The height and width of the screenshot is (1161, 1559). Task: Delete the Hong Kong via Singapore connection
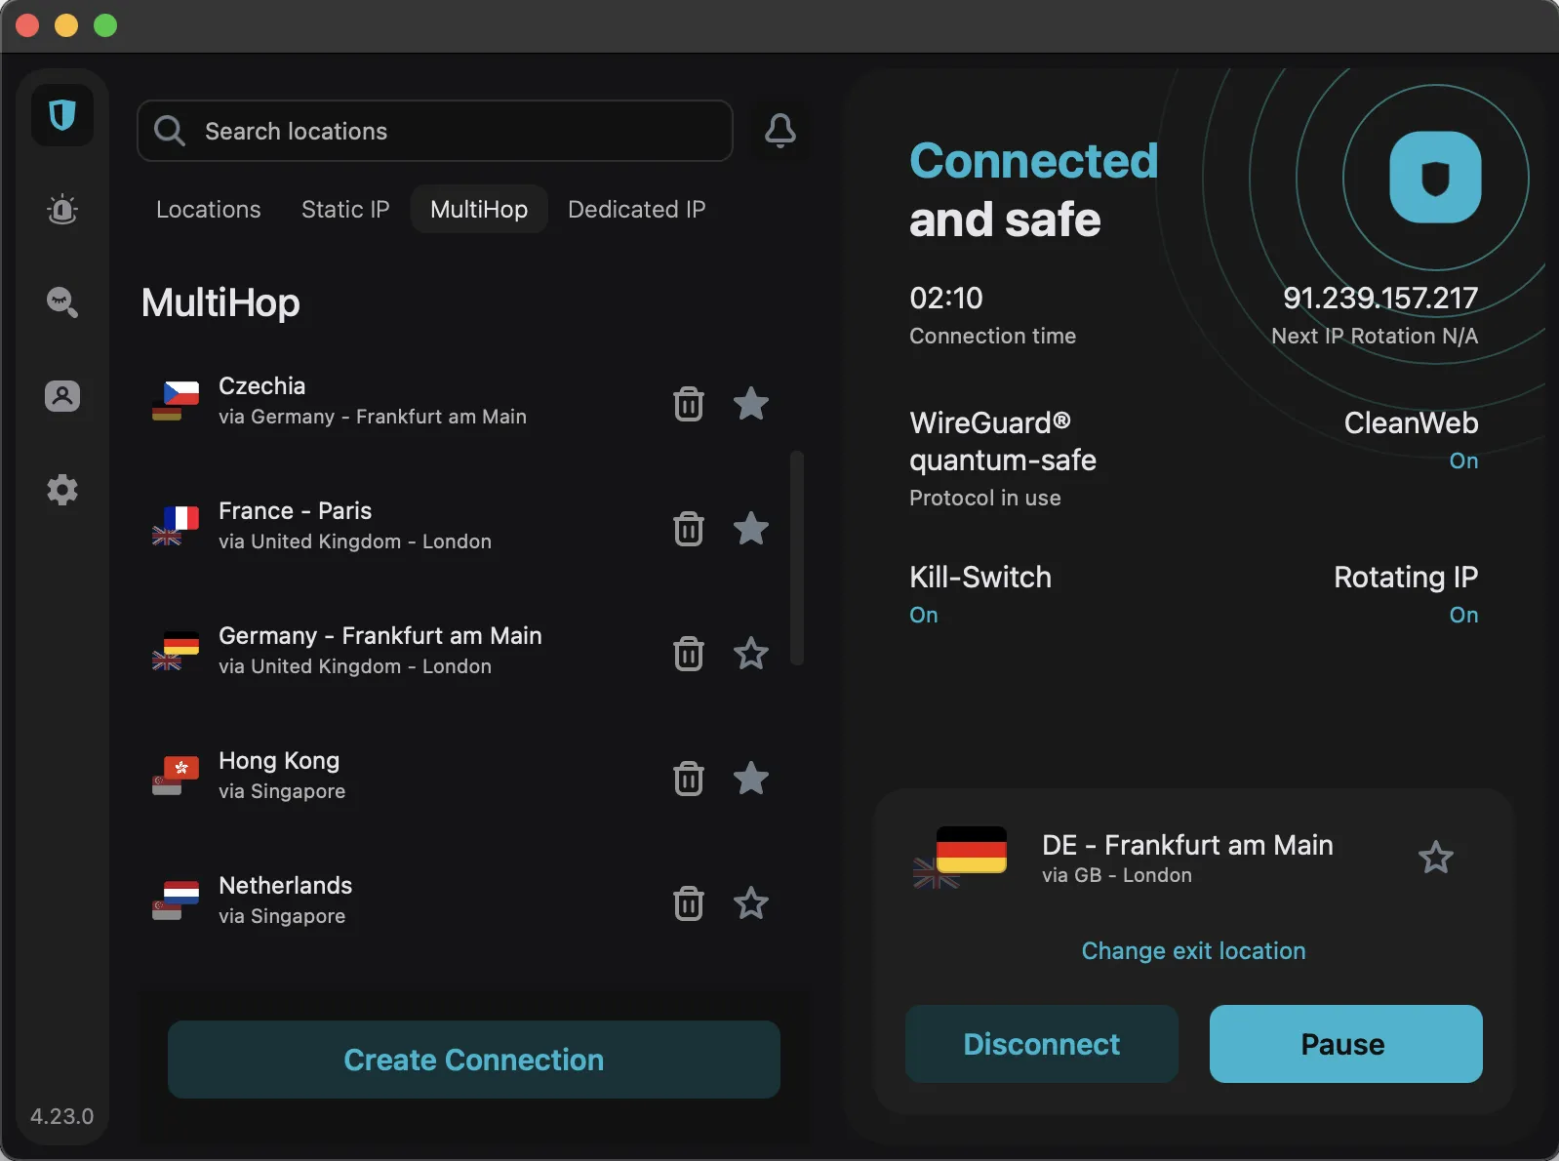coord(688,779)
